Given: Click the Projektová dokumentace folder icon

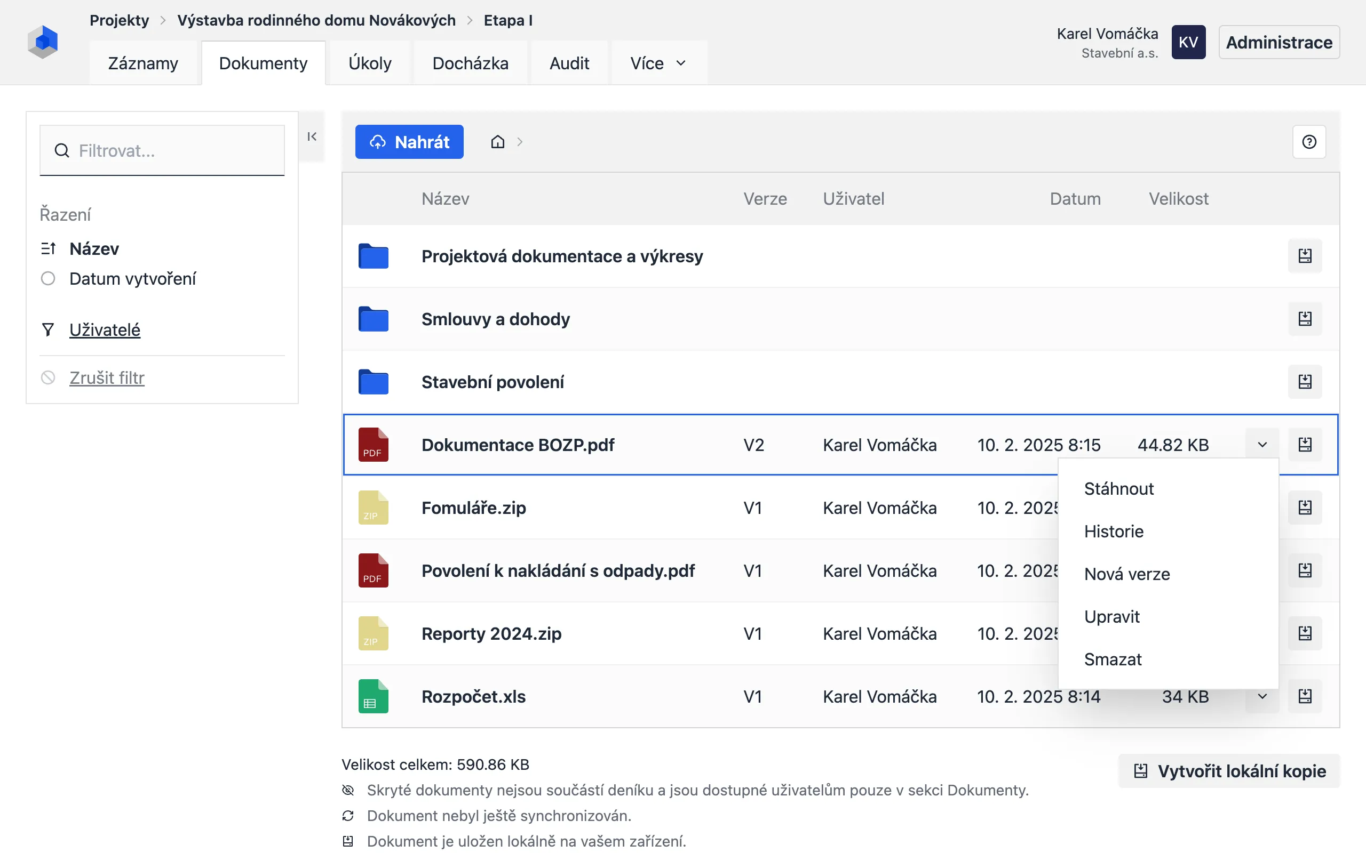Looking at the screenshot, I should click(x=373, y=256).
